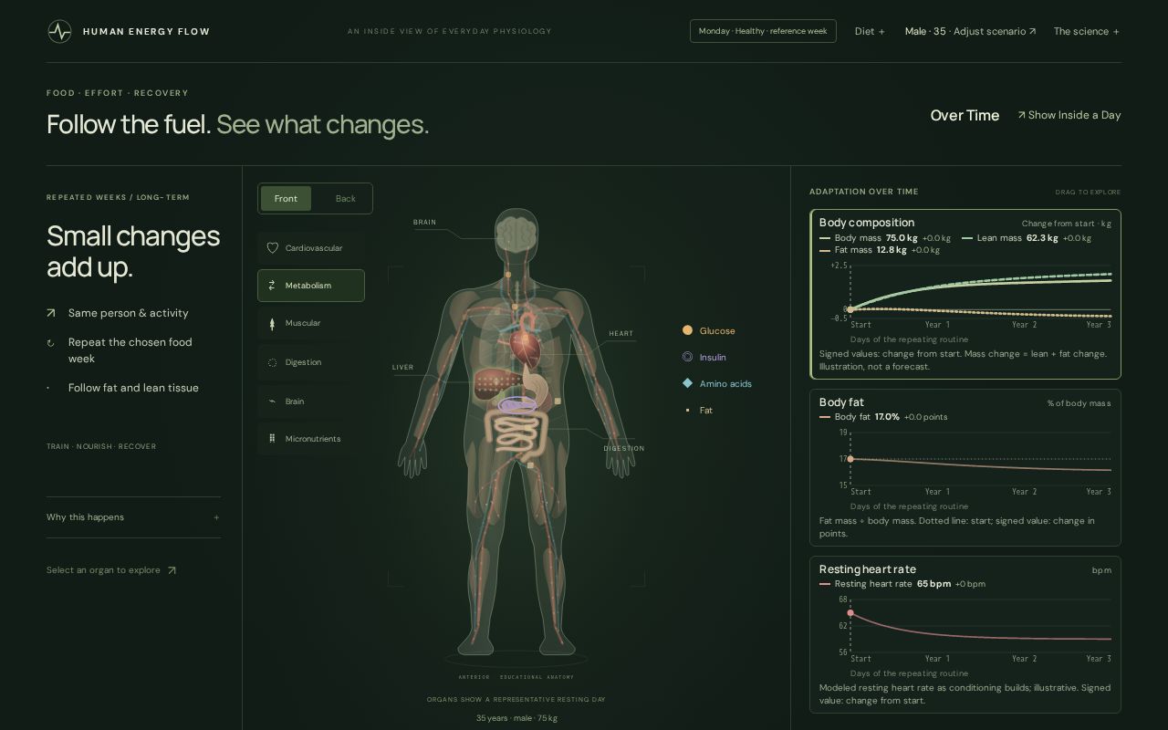Select the Muscular system tab
Viewport: 1168px width, 730px height.
pos(311,323)
